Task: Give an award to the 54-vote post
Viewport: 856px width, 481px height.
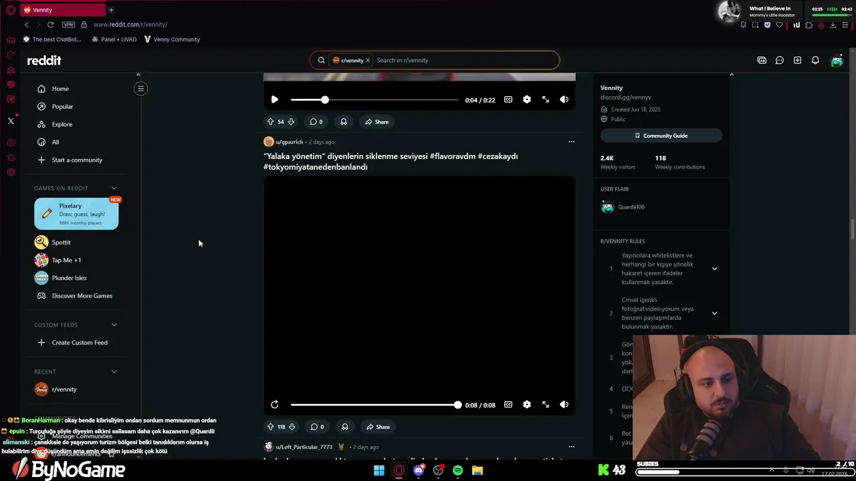Action: point(344,122)
